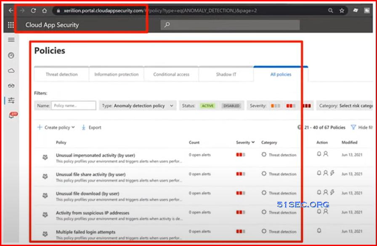Viewport: 377px width, 246px height.
Task: Open the Investigate glasses sidebar icon
Action: click(11, 86)
